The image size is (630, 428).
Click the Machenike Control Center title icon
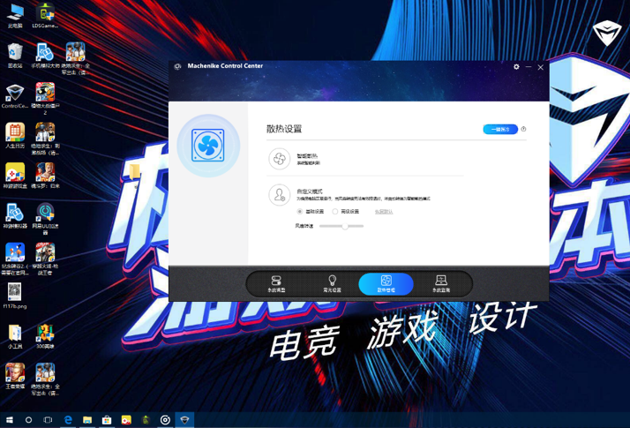(x=177, y=66)
